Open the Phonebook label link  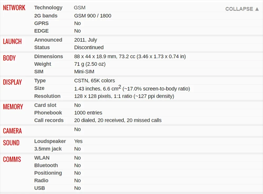[48, 113]
